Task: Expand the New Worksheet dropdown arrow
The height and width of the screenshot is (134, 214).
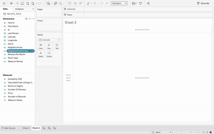Action: click(52, 4)
